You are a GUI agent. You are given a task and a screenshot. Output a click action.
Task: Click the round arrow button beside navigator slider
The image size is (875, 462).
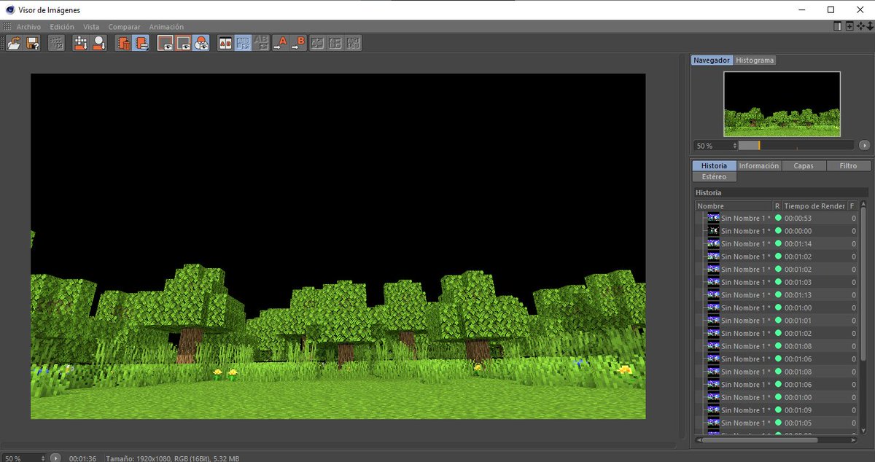click(864, 146)
